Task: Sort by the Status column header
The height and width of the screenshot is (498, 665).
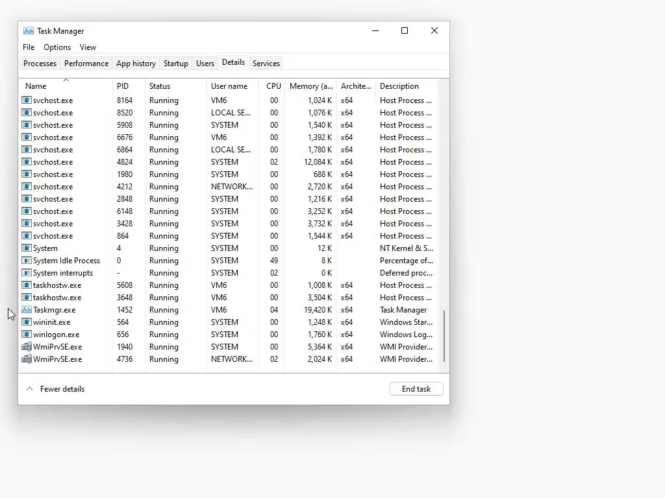Action: (175, 86)
